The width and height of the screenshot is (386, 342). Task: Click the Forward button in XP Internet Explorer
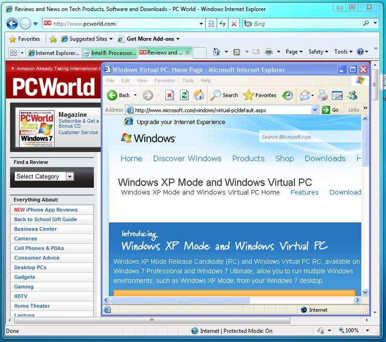148,95
